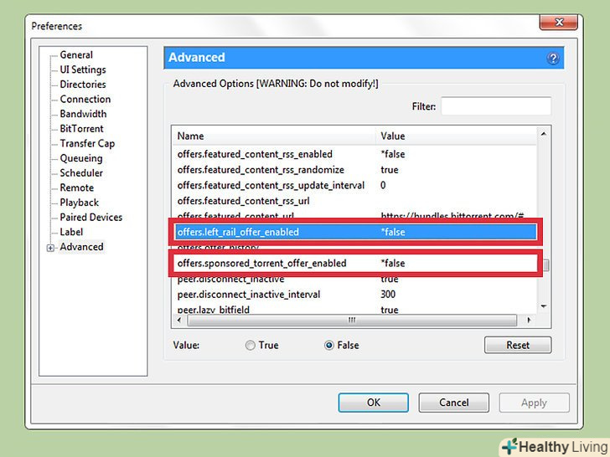
Task: Select offers.left_rail_offer_enabled row
Action: pyautogui.click(x=354, y=232)
